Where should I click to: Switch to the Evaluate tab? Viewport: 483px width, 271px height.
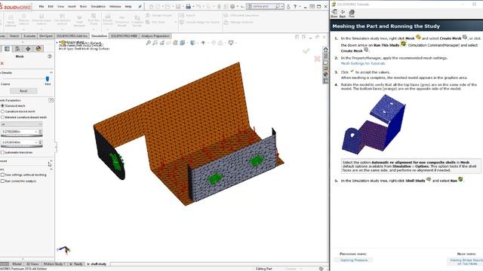pyautogui.click(x=29, y=36)
